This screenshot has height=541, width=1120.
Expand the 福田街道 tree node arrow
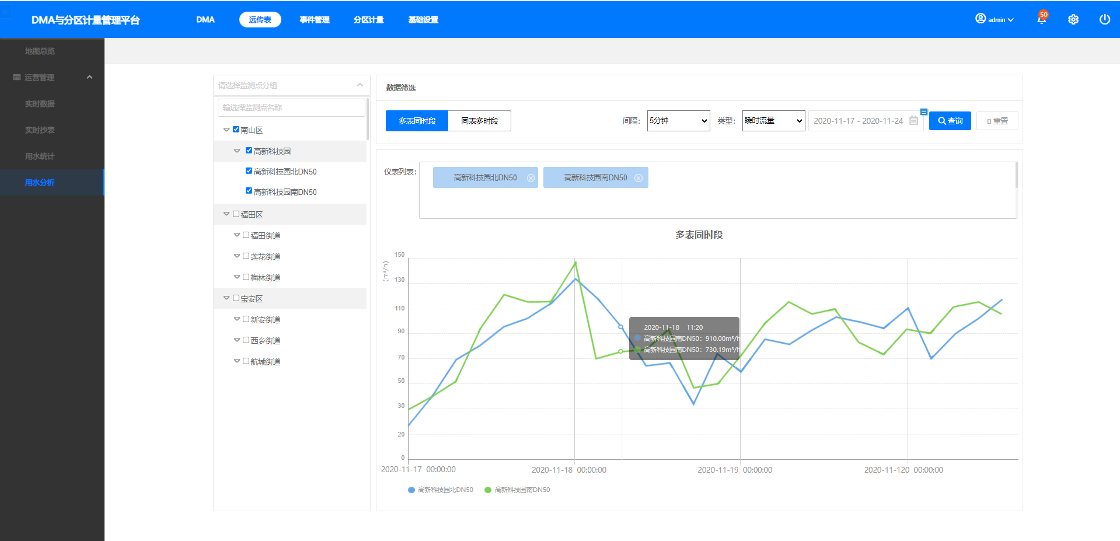point(237,235)
